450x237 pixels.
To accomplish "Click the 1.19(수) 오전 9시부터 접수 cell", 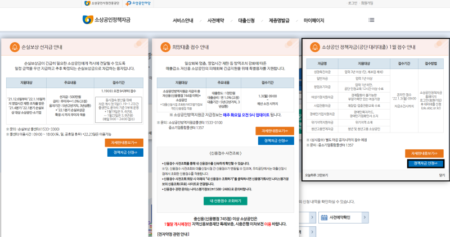I will click(x=119, y=91).
